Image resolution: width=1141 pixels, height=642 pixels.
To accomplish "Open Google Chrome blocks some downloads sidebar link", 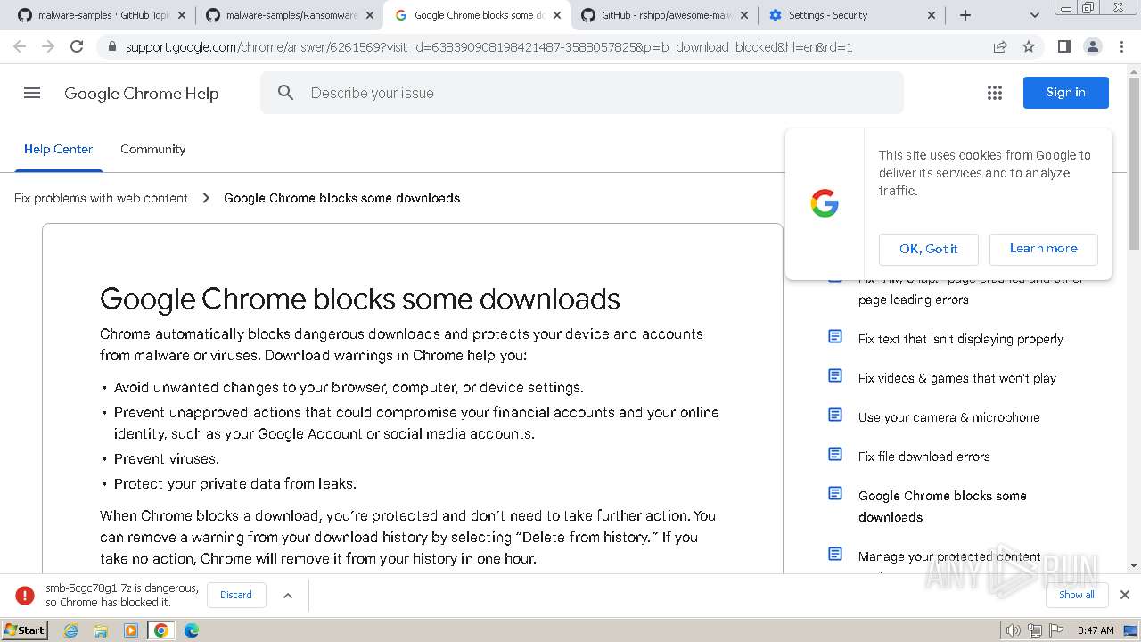I will 942,506.
